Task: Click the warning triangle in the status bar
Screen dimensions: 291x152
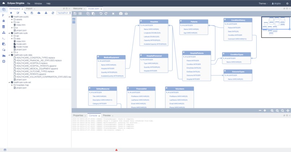Action: (x=116, y=150)
